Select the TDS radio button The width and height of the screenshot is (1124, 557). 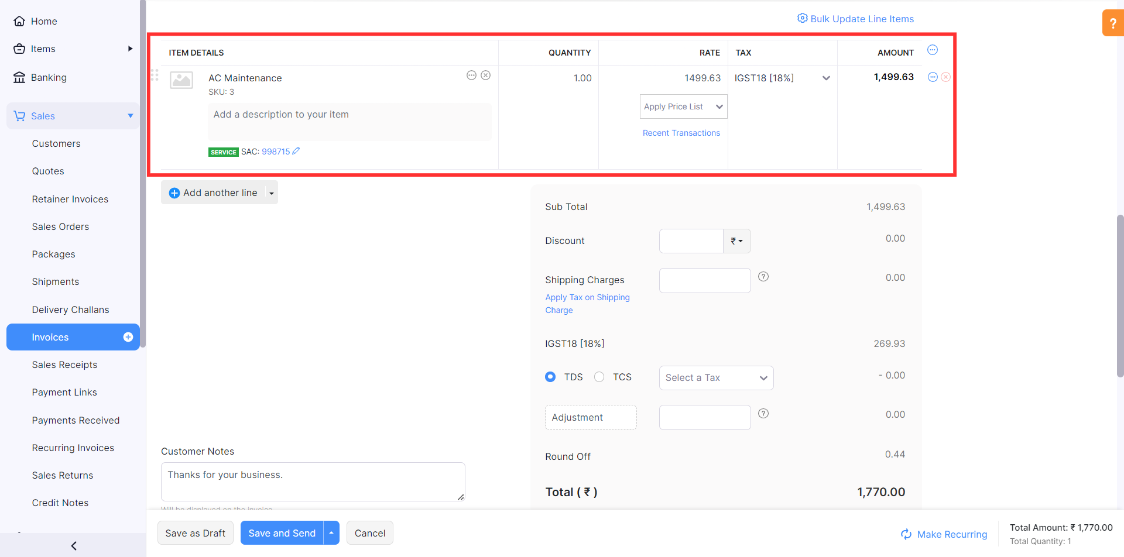pos(550,377)
